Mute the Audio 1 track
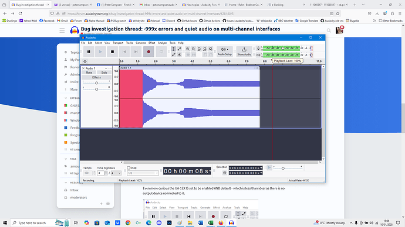This screenshot has height=227, width=405. tap(89, 73)
